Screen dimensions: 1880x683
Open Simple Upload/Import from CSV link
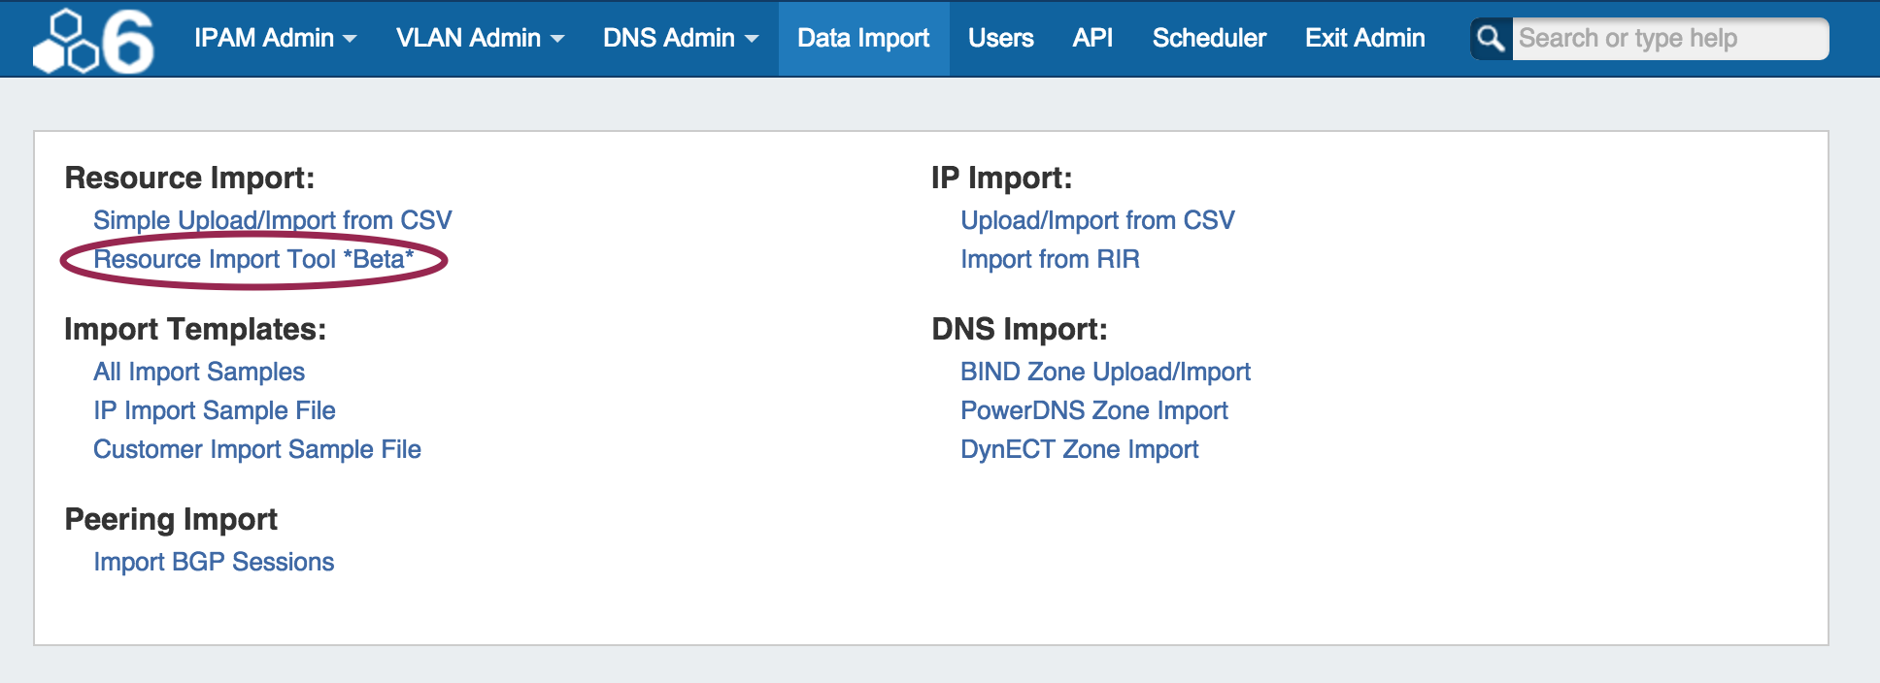tap(272, 220)
